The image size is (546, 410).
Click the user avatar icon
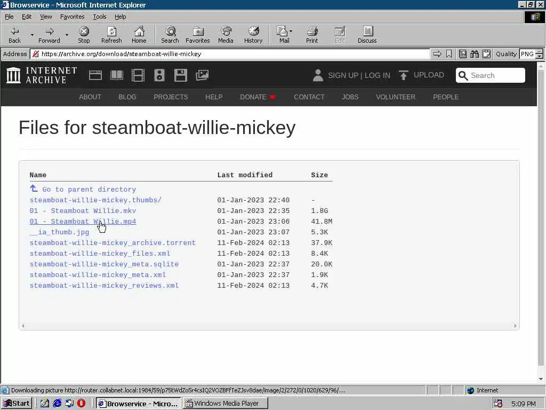318,75
